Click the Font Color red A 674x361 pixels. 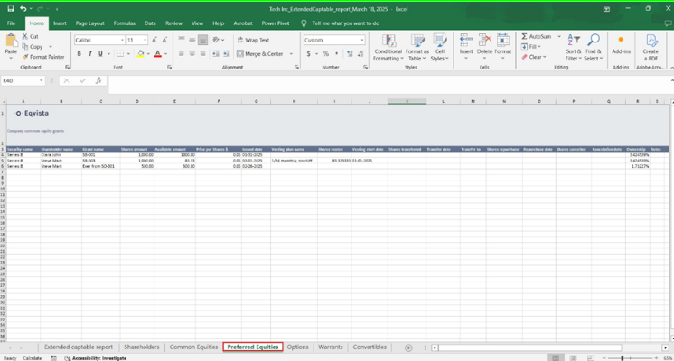[x=158, y=53]
